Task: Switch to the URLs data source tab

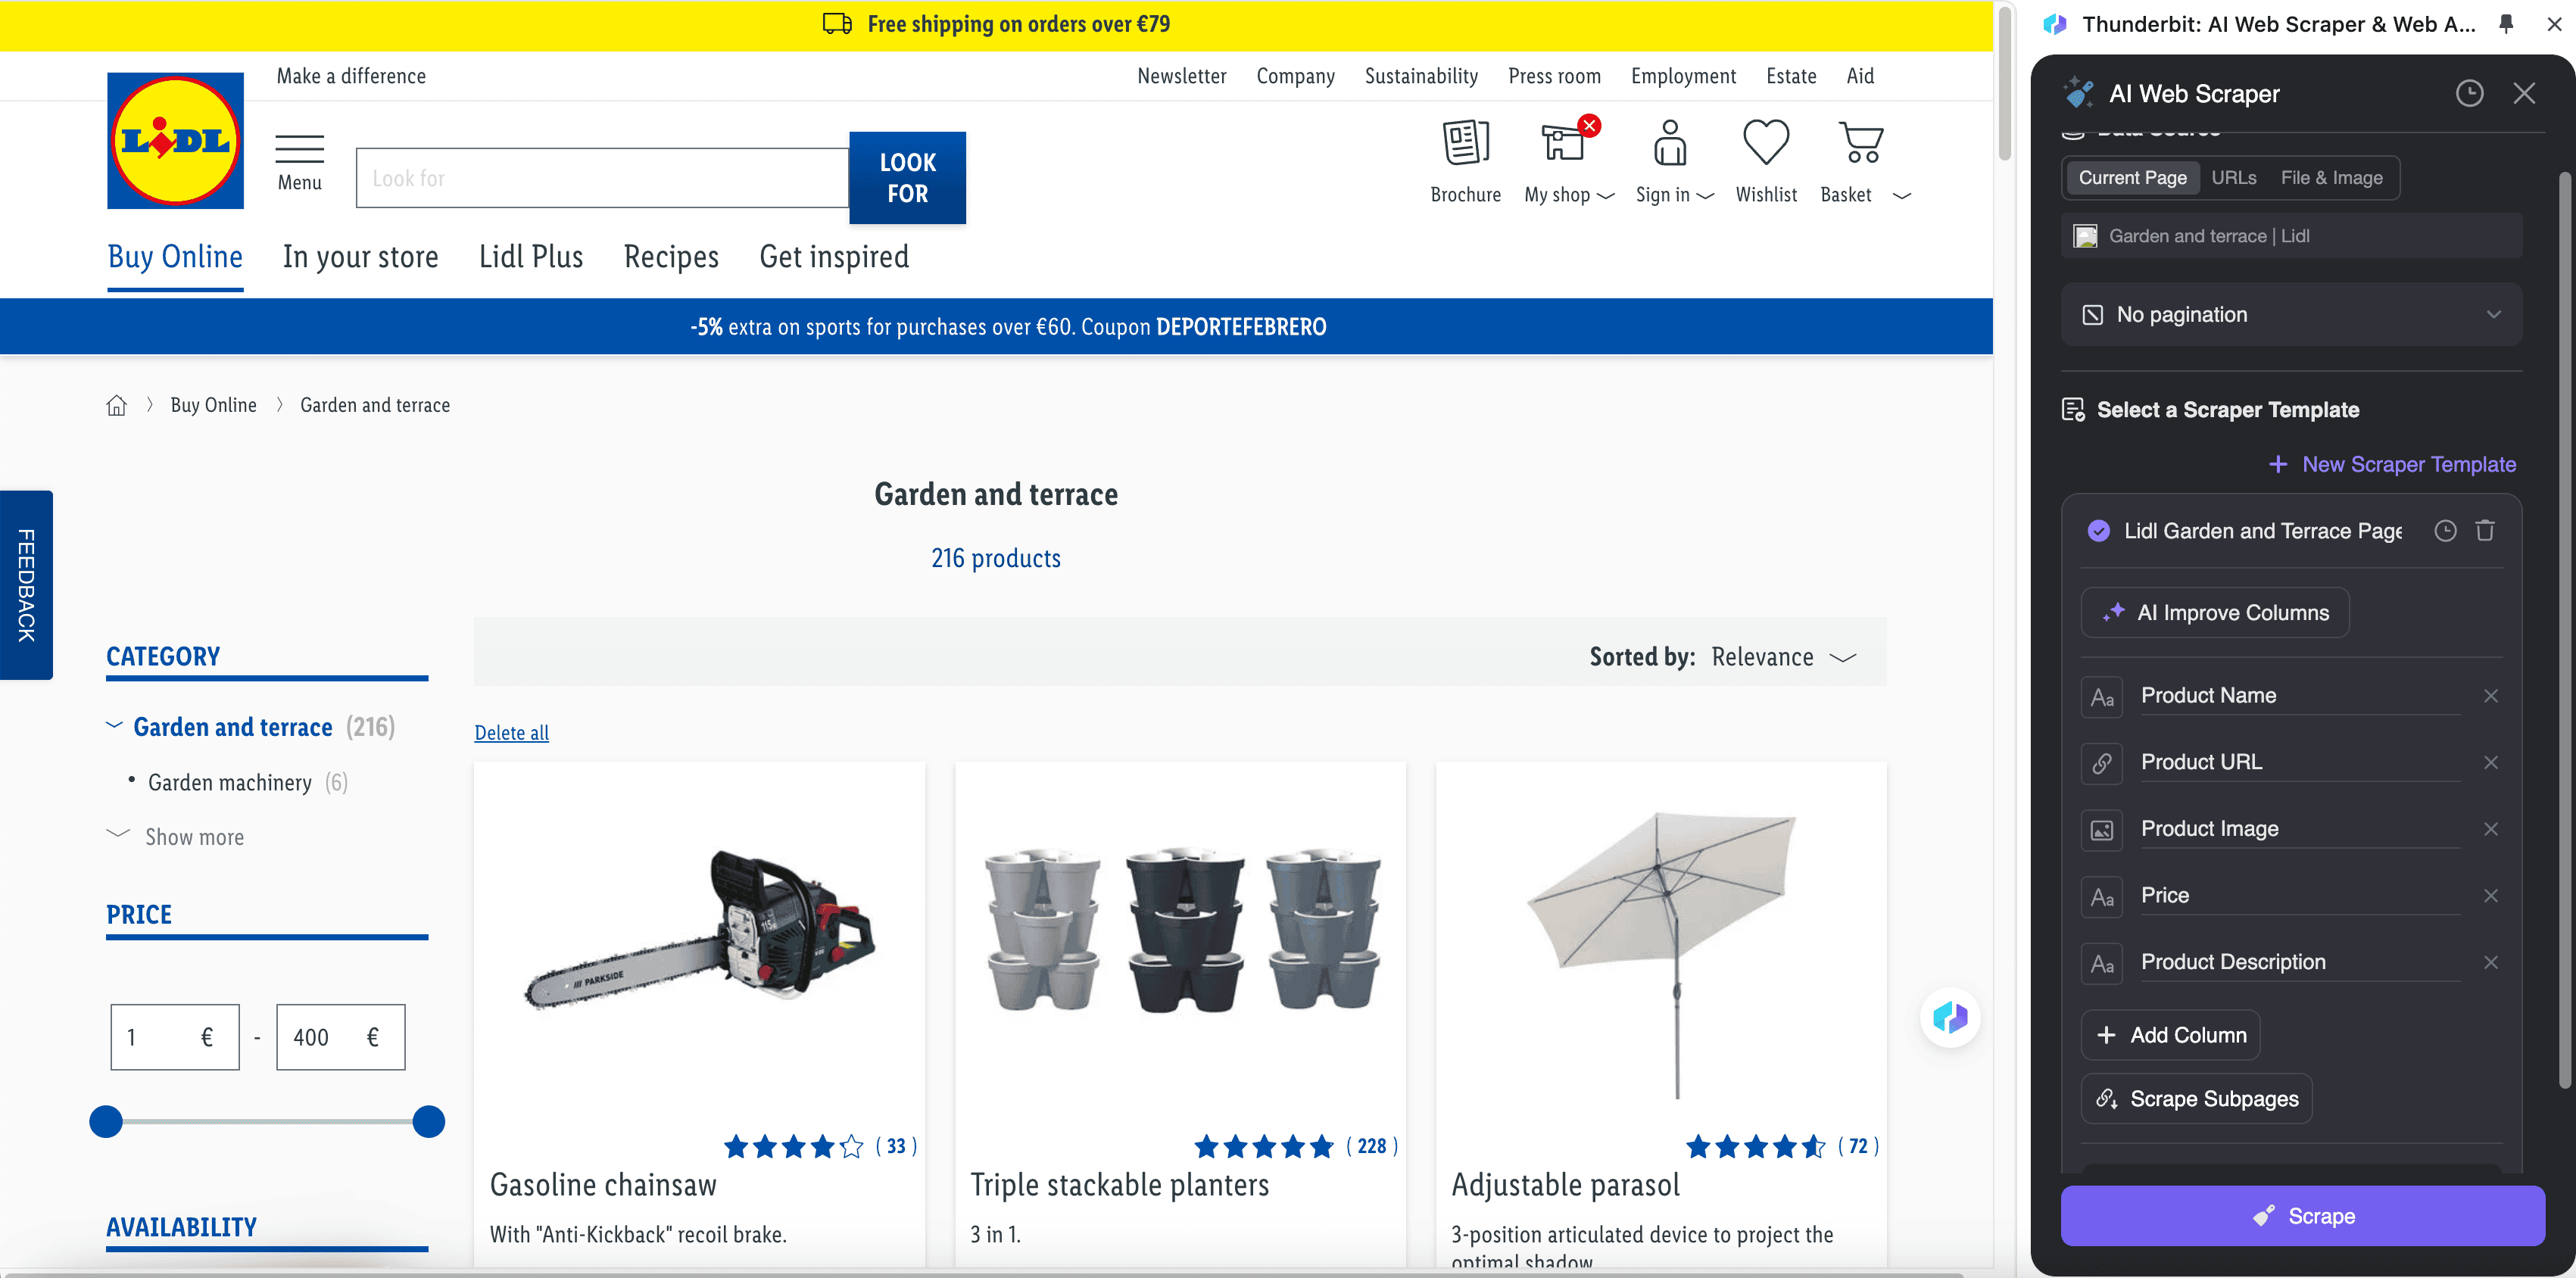Action: pos(2233,178)
